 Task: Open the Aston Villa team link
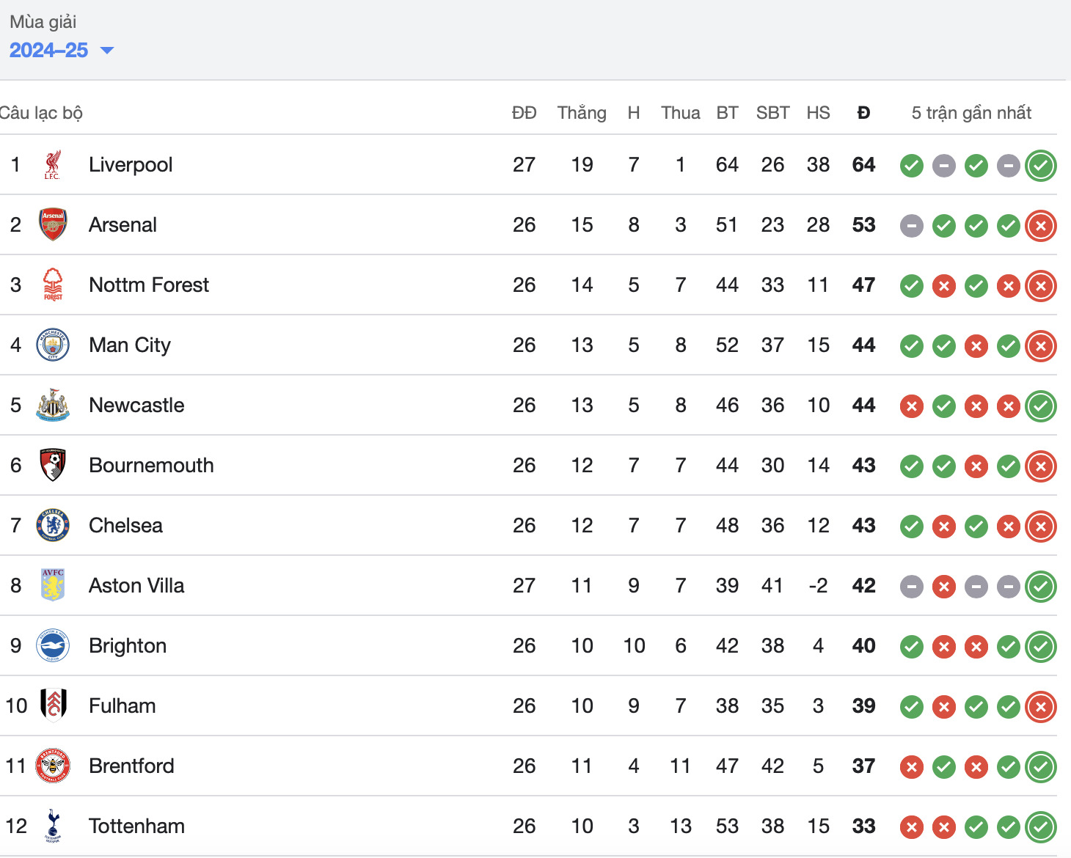[x=136, y=585]
